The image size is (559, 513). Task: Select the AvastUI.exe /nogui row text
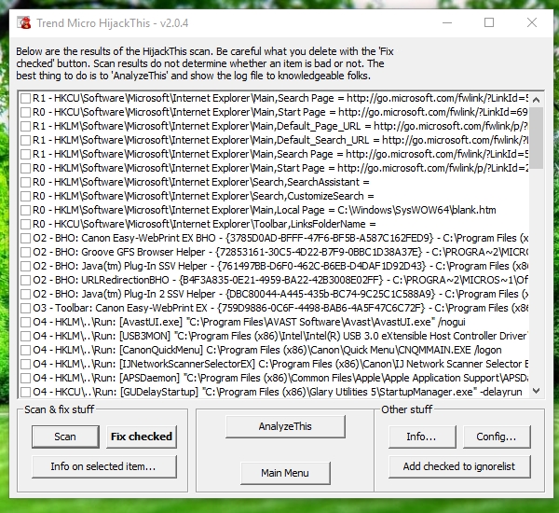(x=249, y=322)
